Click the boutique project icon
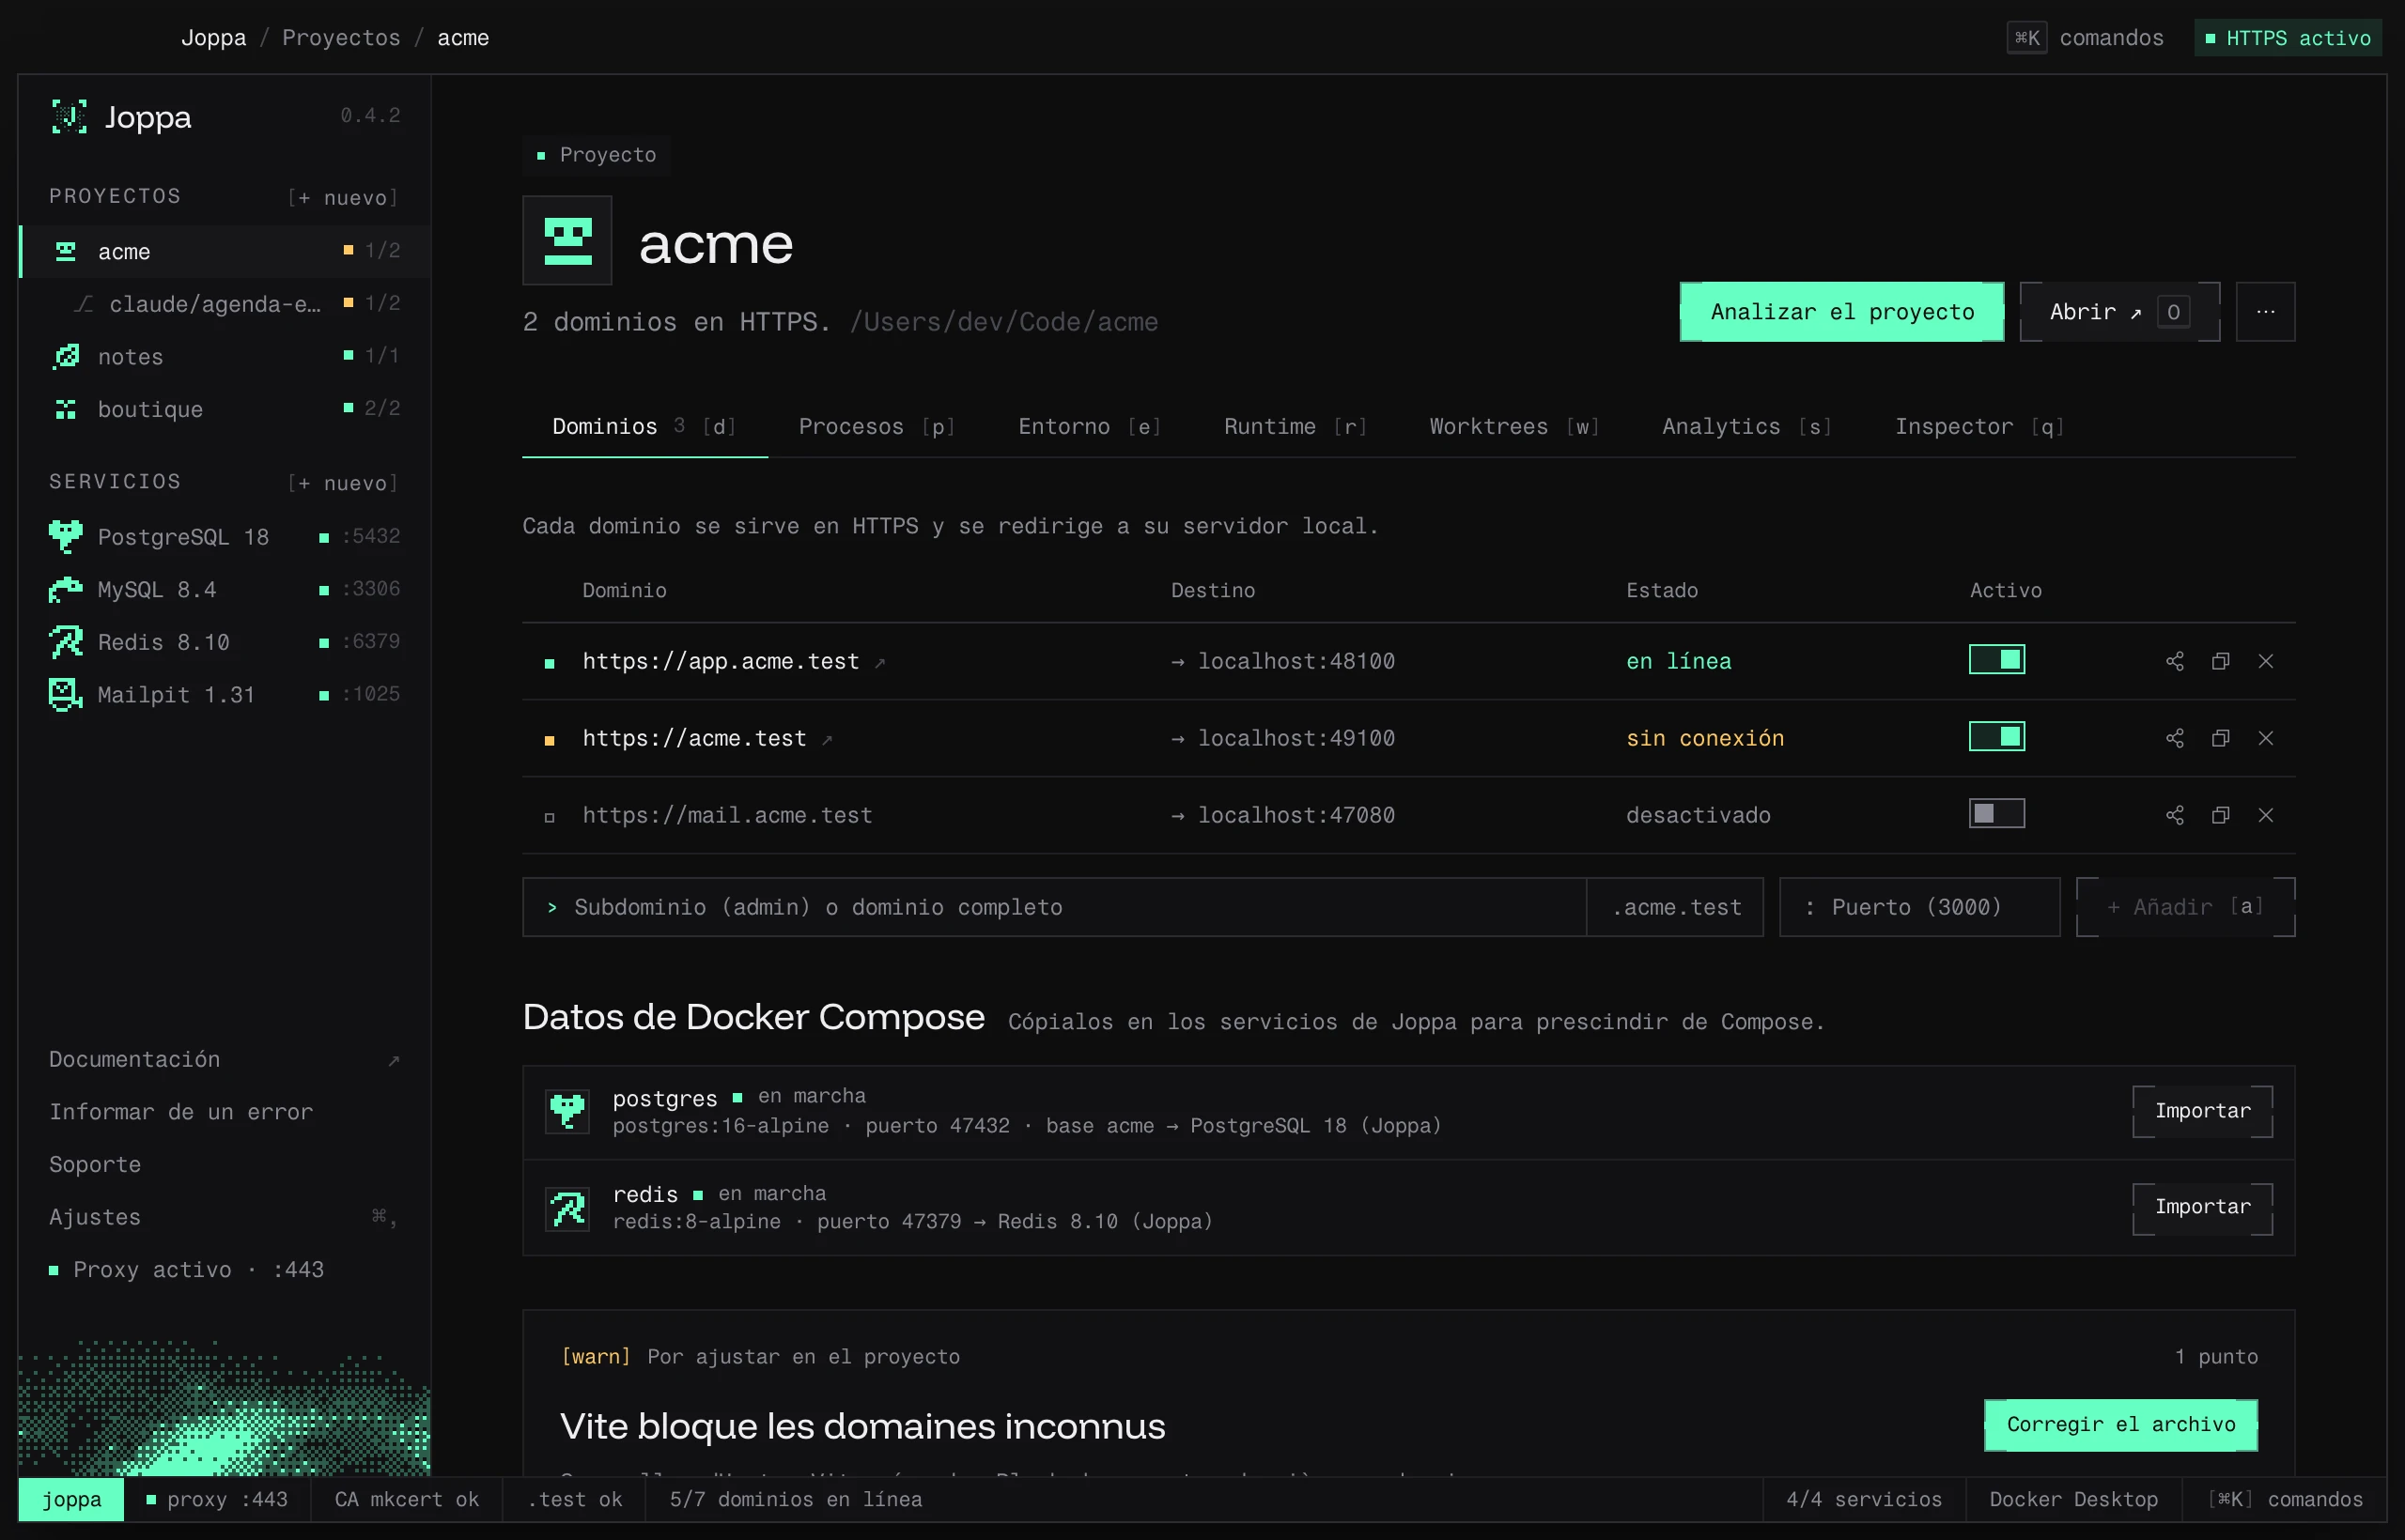 [66, 409]
